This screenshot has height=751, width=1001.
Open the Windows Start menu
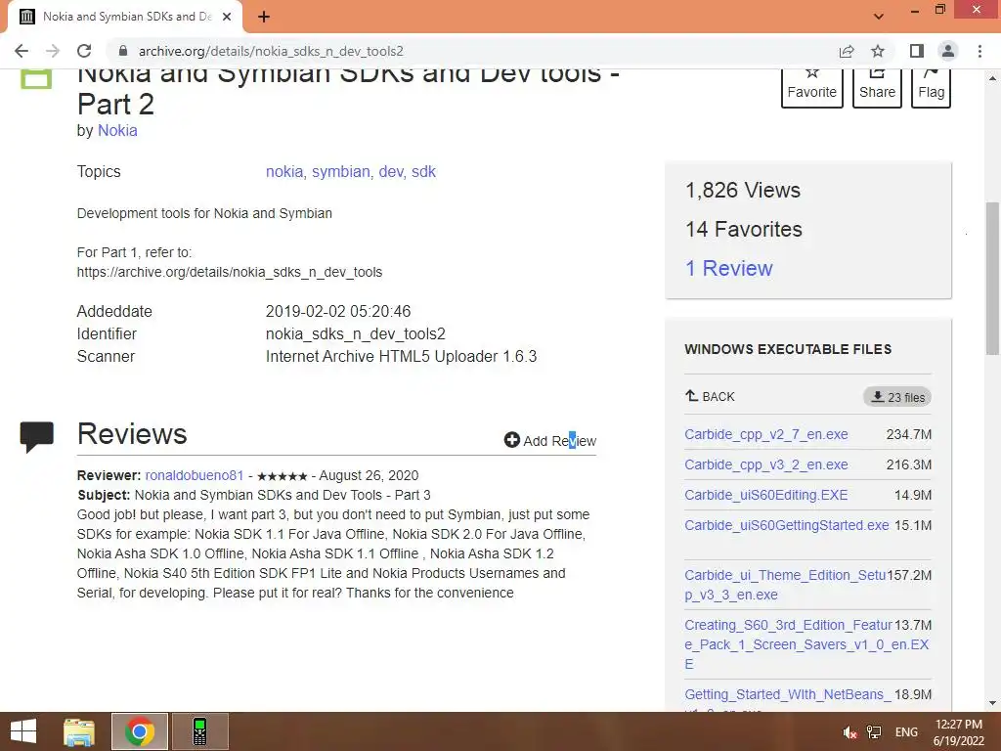[x=23, y=731]
